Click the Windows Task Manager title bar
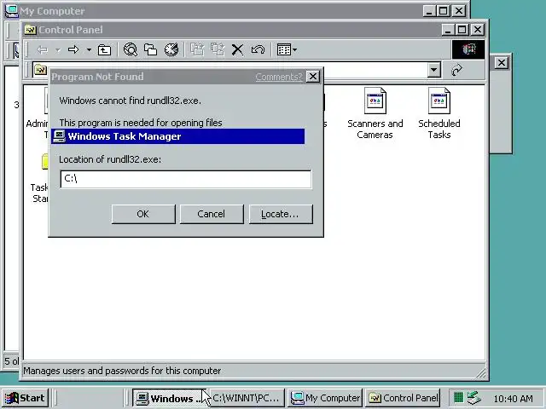The height and width of the screenshot is (409, 546). pos(178,136)
